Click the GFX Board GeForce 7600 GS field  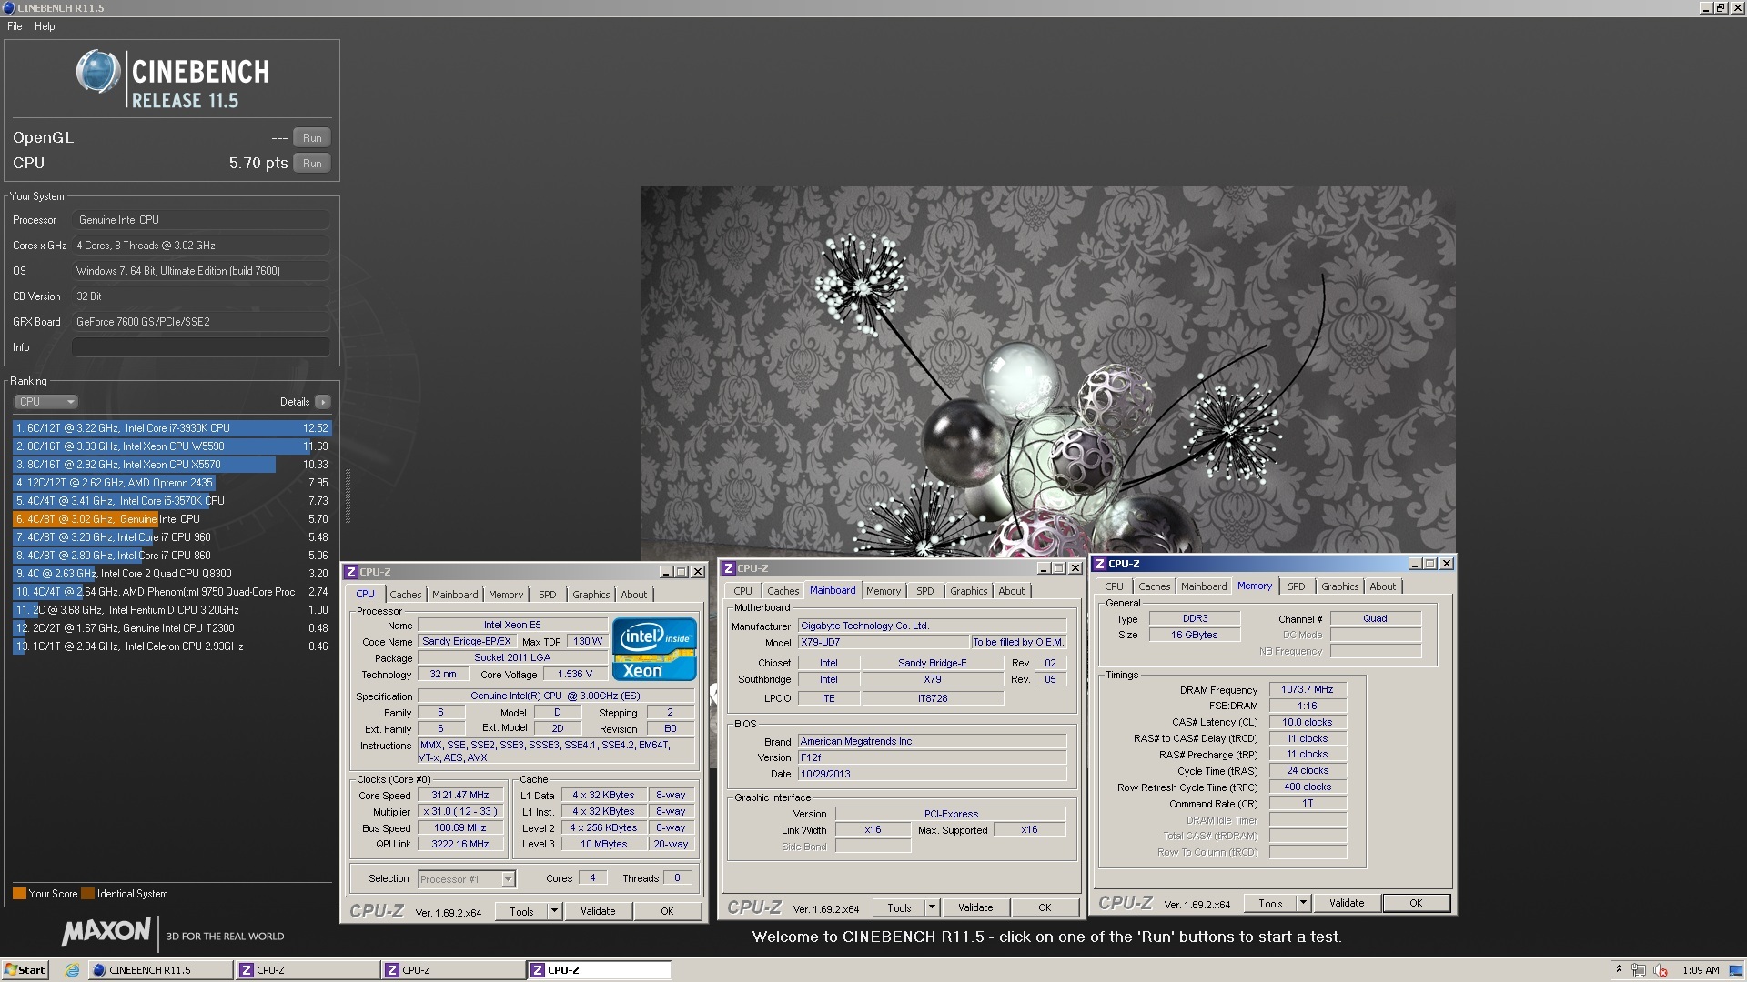click(201, 322)
